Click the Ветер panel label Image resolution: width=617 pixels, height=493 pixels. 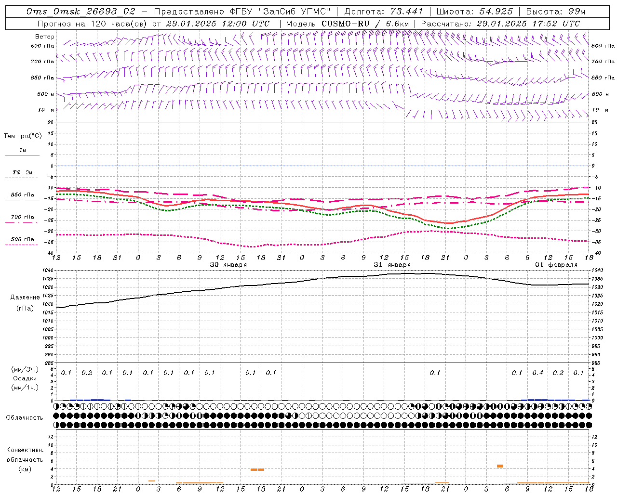(x=45, y=37)
